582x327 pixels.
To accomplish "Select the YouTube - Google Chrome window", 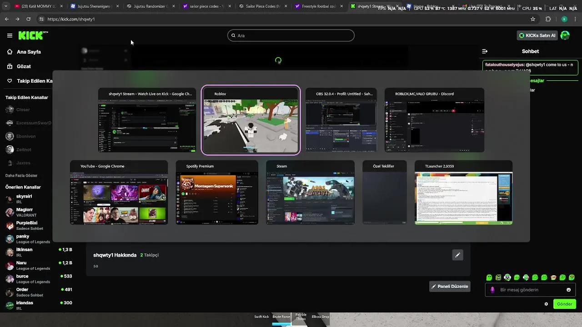I will pyautogui.click(x=119, y=193).
